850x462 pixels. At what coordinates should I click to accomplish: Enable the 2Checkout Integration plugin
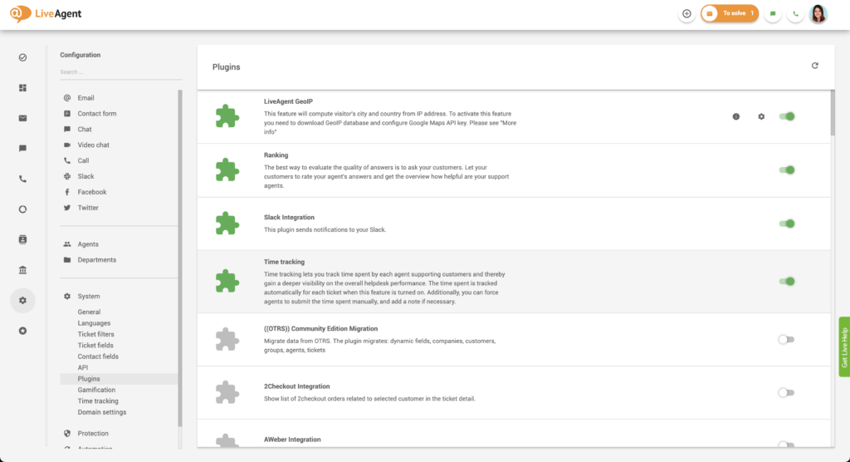785,392
